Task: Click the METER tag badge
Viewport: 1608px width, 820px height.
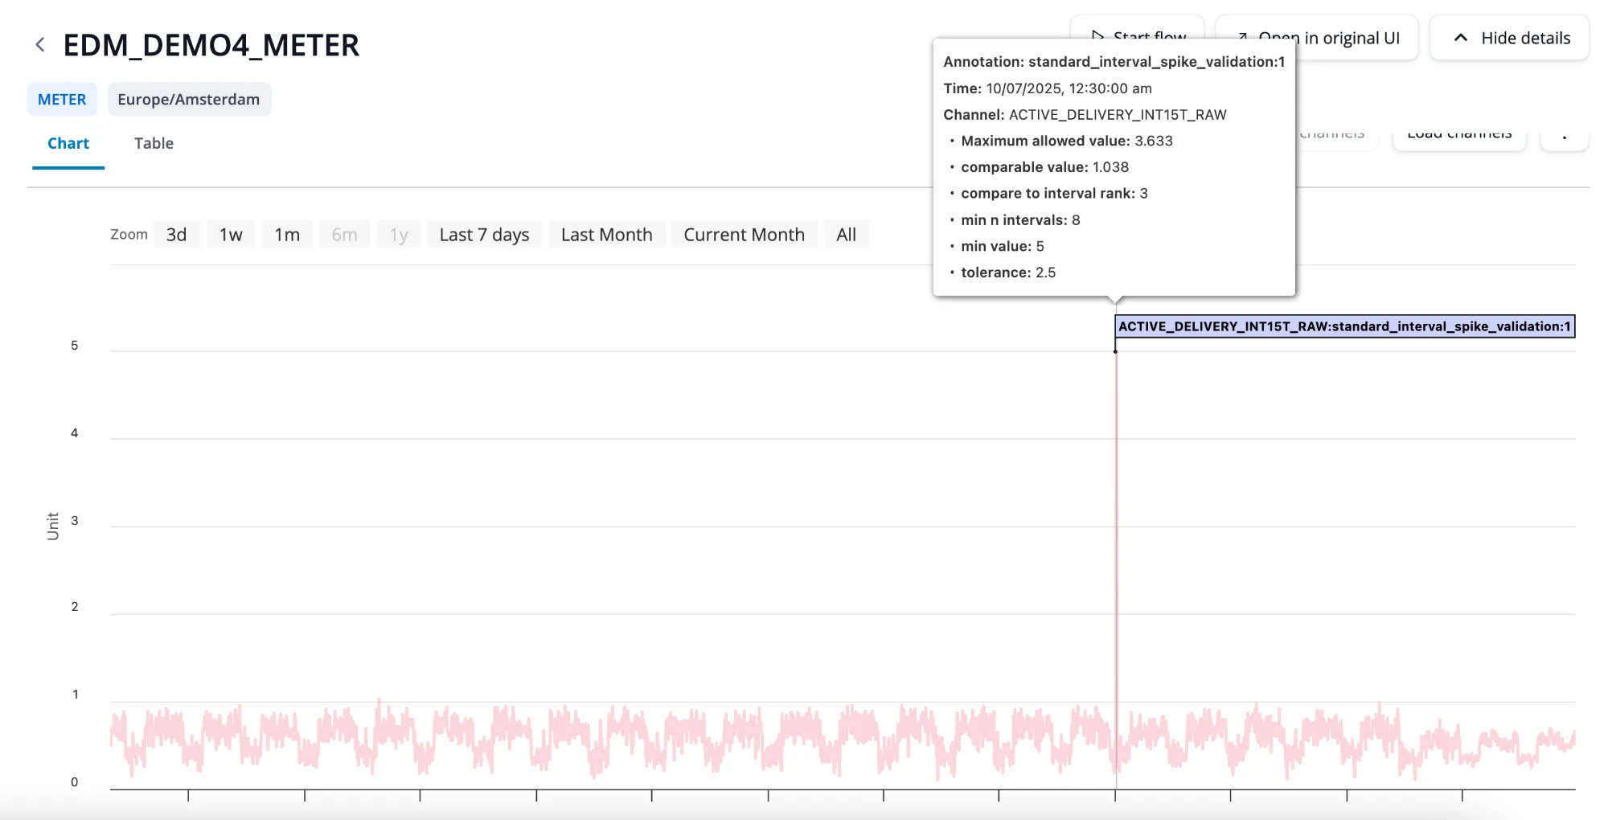Action: pos(62,100)
